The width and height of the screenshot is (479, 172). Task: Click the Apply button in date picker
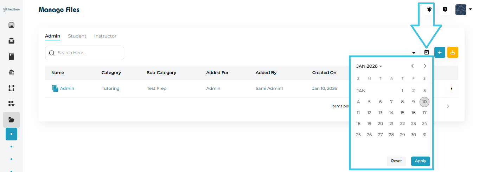pos(420,161)
